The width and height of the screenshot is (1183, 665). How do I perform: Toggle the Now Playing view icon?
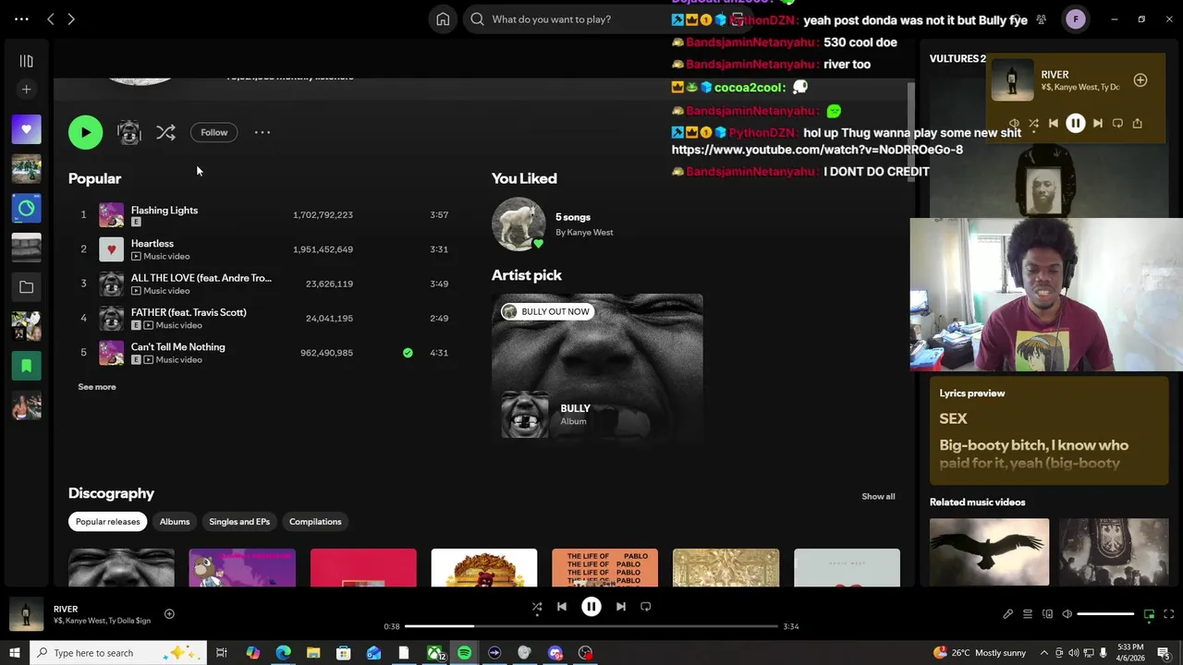click(1149, 614)
